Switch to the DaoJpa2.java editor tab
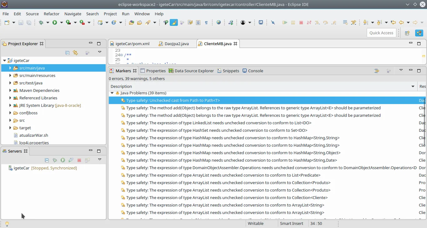Viewport: 427px width, 228px height. 176,44
